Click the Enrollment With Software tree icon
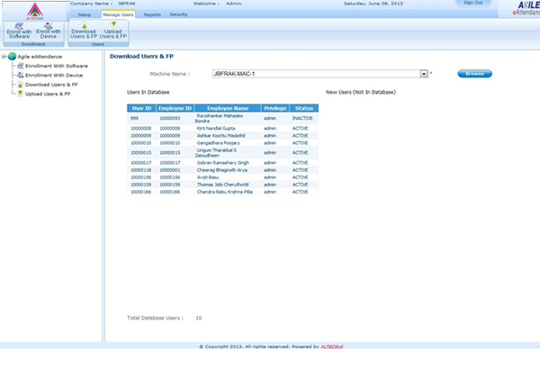Screen dimensions: 540x371 tap(21, 66)
